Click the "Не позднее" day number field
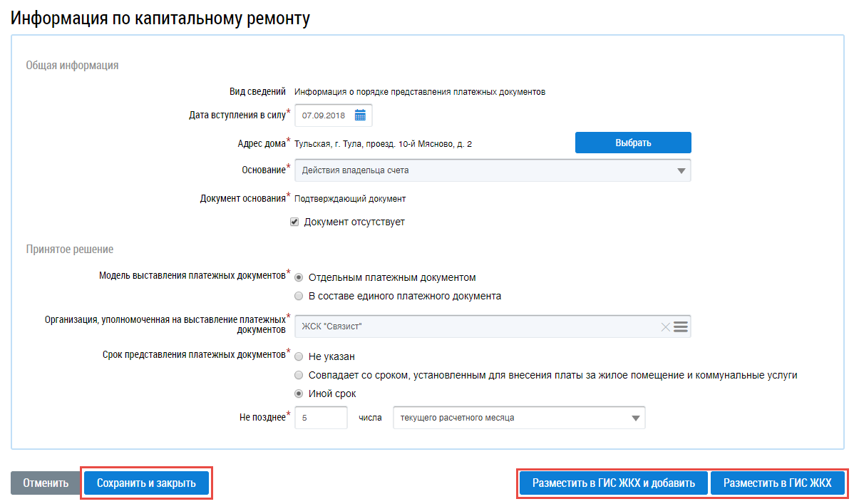The height and width of the screenshot is (504, 854). [x=320, y=418]
